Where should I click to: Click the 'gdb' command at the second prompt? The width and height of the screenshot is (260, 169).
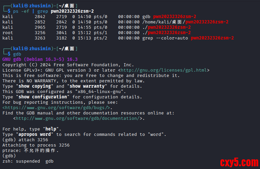[x=17, y=54]
